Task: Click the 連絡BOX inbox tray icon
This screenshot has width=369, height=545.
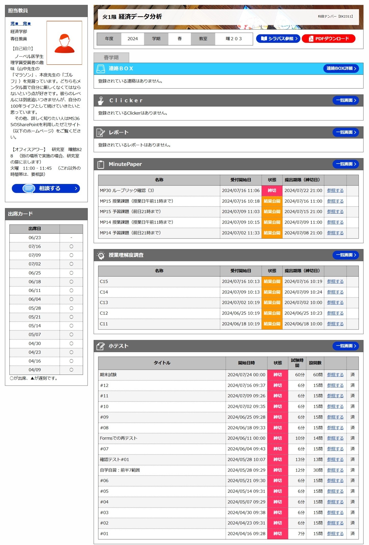Action: coord(101,68)
